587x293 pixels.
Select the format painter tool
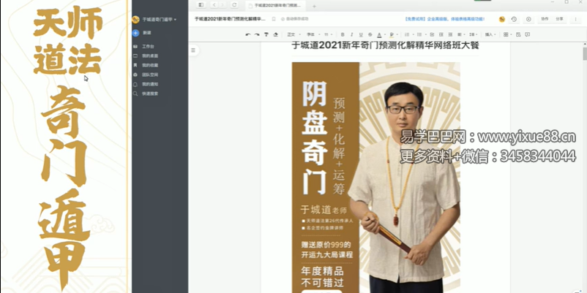tap(266, 34)
